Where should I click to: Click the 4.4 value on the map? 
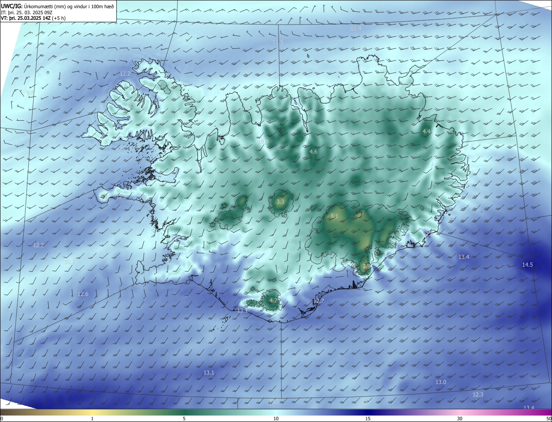pyautogui.click(x=427, y=131)
